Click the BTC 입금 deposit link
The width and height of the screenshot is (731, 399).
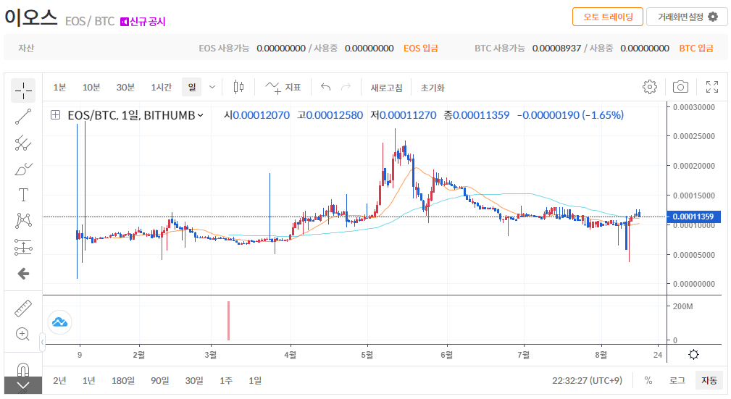click(x=696, y=48)
